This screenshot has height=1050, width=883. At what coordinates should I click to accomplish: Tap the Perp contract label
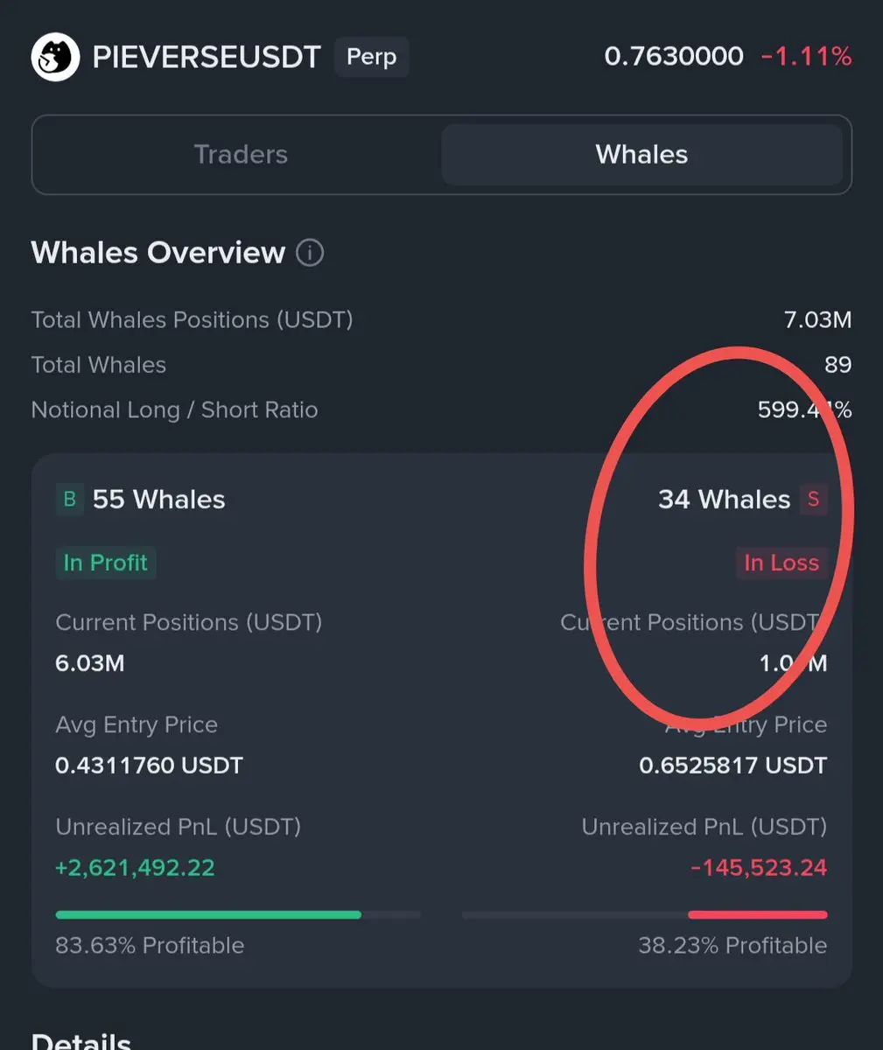(371, 57)
